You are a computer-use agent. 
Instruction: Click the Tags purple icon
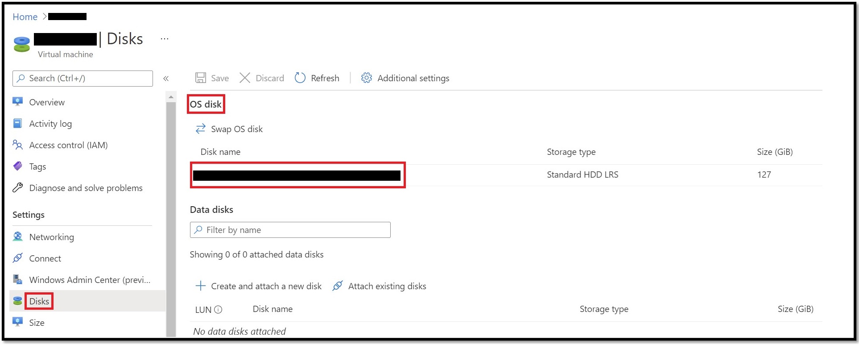[18, 166]
